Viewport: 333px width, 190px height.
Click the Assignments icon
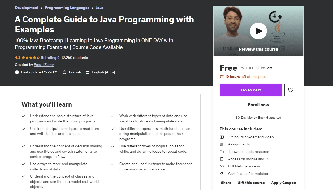tap(222, 144)
